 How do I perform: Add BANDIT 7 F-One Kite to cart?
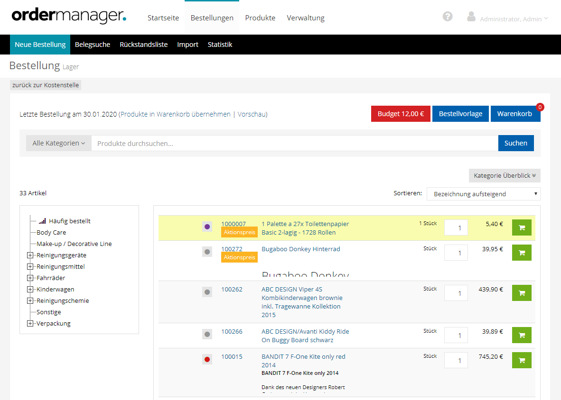(522, 360)
